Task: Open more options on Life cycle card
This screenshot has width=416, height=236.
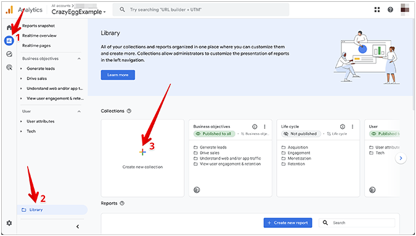Action: click(x=353, y=126)
